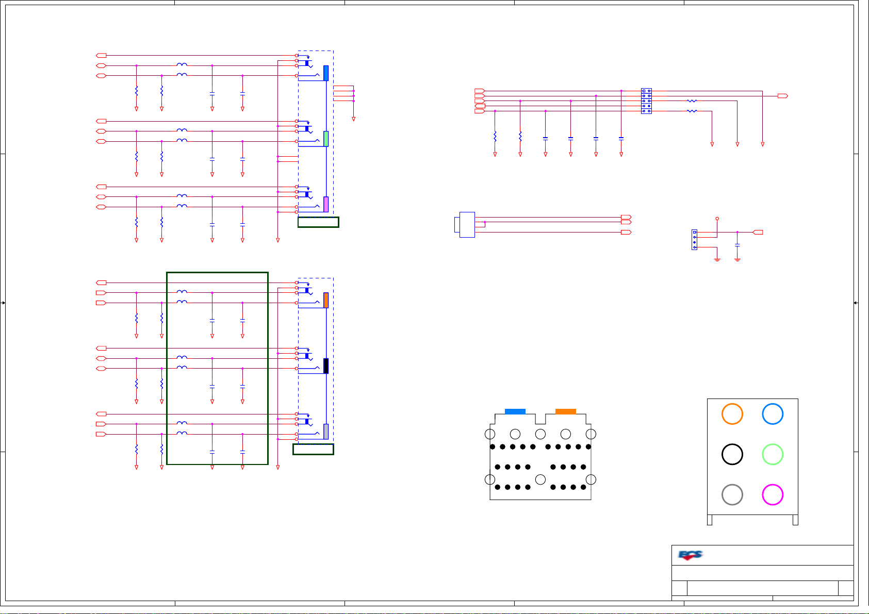
Task: Select the pink audio jack sleeve symbol
Action: [326, 204]
